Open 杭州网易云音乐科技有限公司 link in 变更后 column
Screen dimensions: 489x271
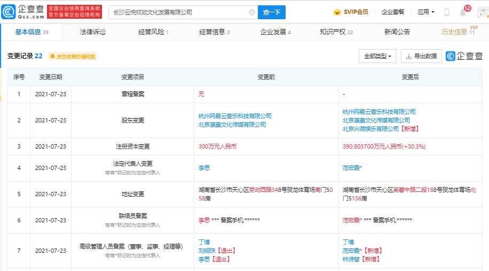(379, 112)
